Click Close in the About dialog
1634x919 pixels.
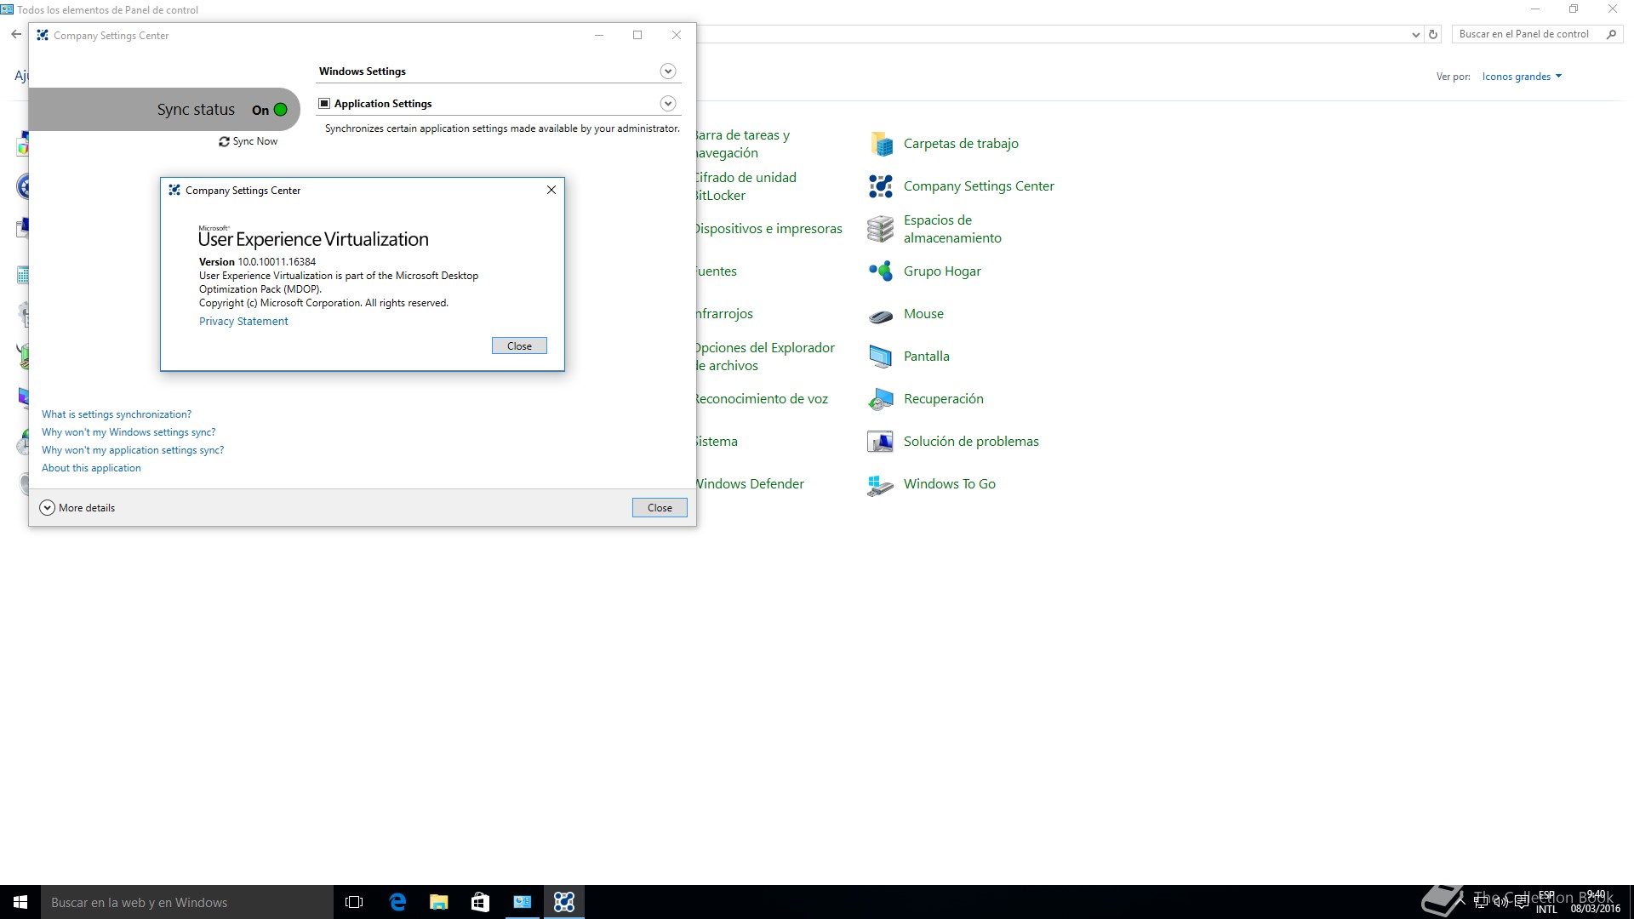click(519, 346)
